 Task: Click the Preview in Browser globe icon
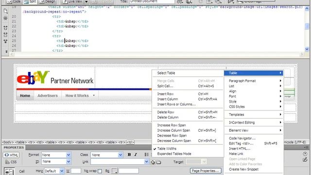click(x=189, y=1)
